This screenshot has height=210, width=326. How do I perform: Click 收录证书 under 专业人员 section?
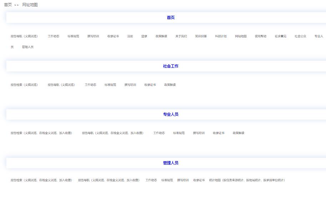[x=219, y=133]
